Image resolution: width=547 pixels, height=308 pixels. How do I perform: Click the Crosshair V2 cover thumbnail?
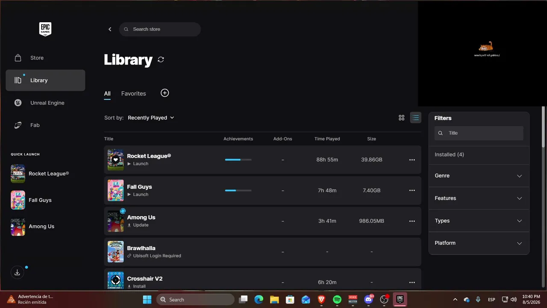115,281
